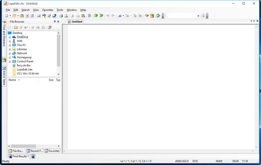
Task: Click the Find in Files icon
Action: [x=152, y=16]
